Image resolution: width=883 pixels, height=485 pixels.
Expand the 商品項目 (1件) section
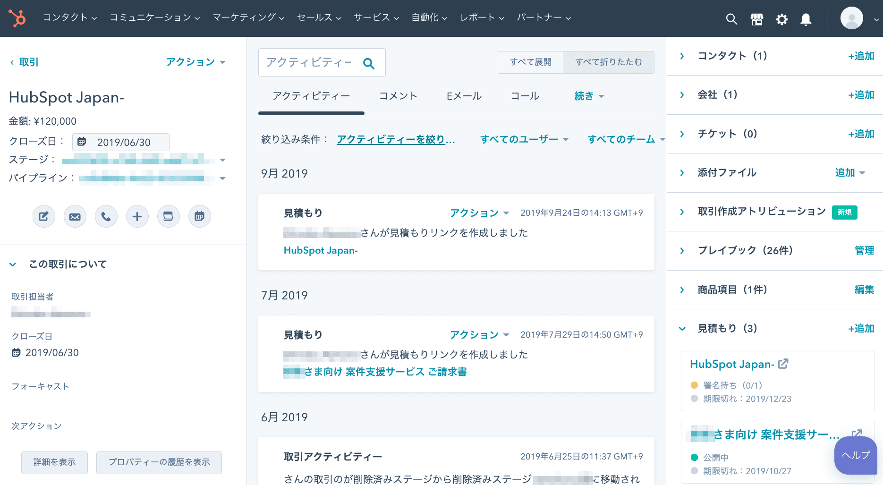[x=682, y=290]
